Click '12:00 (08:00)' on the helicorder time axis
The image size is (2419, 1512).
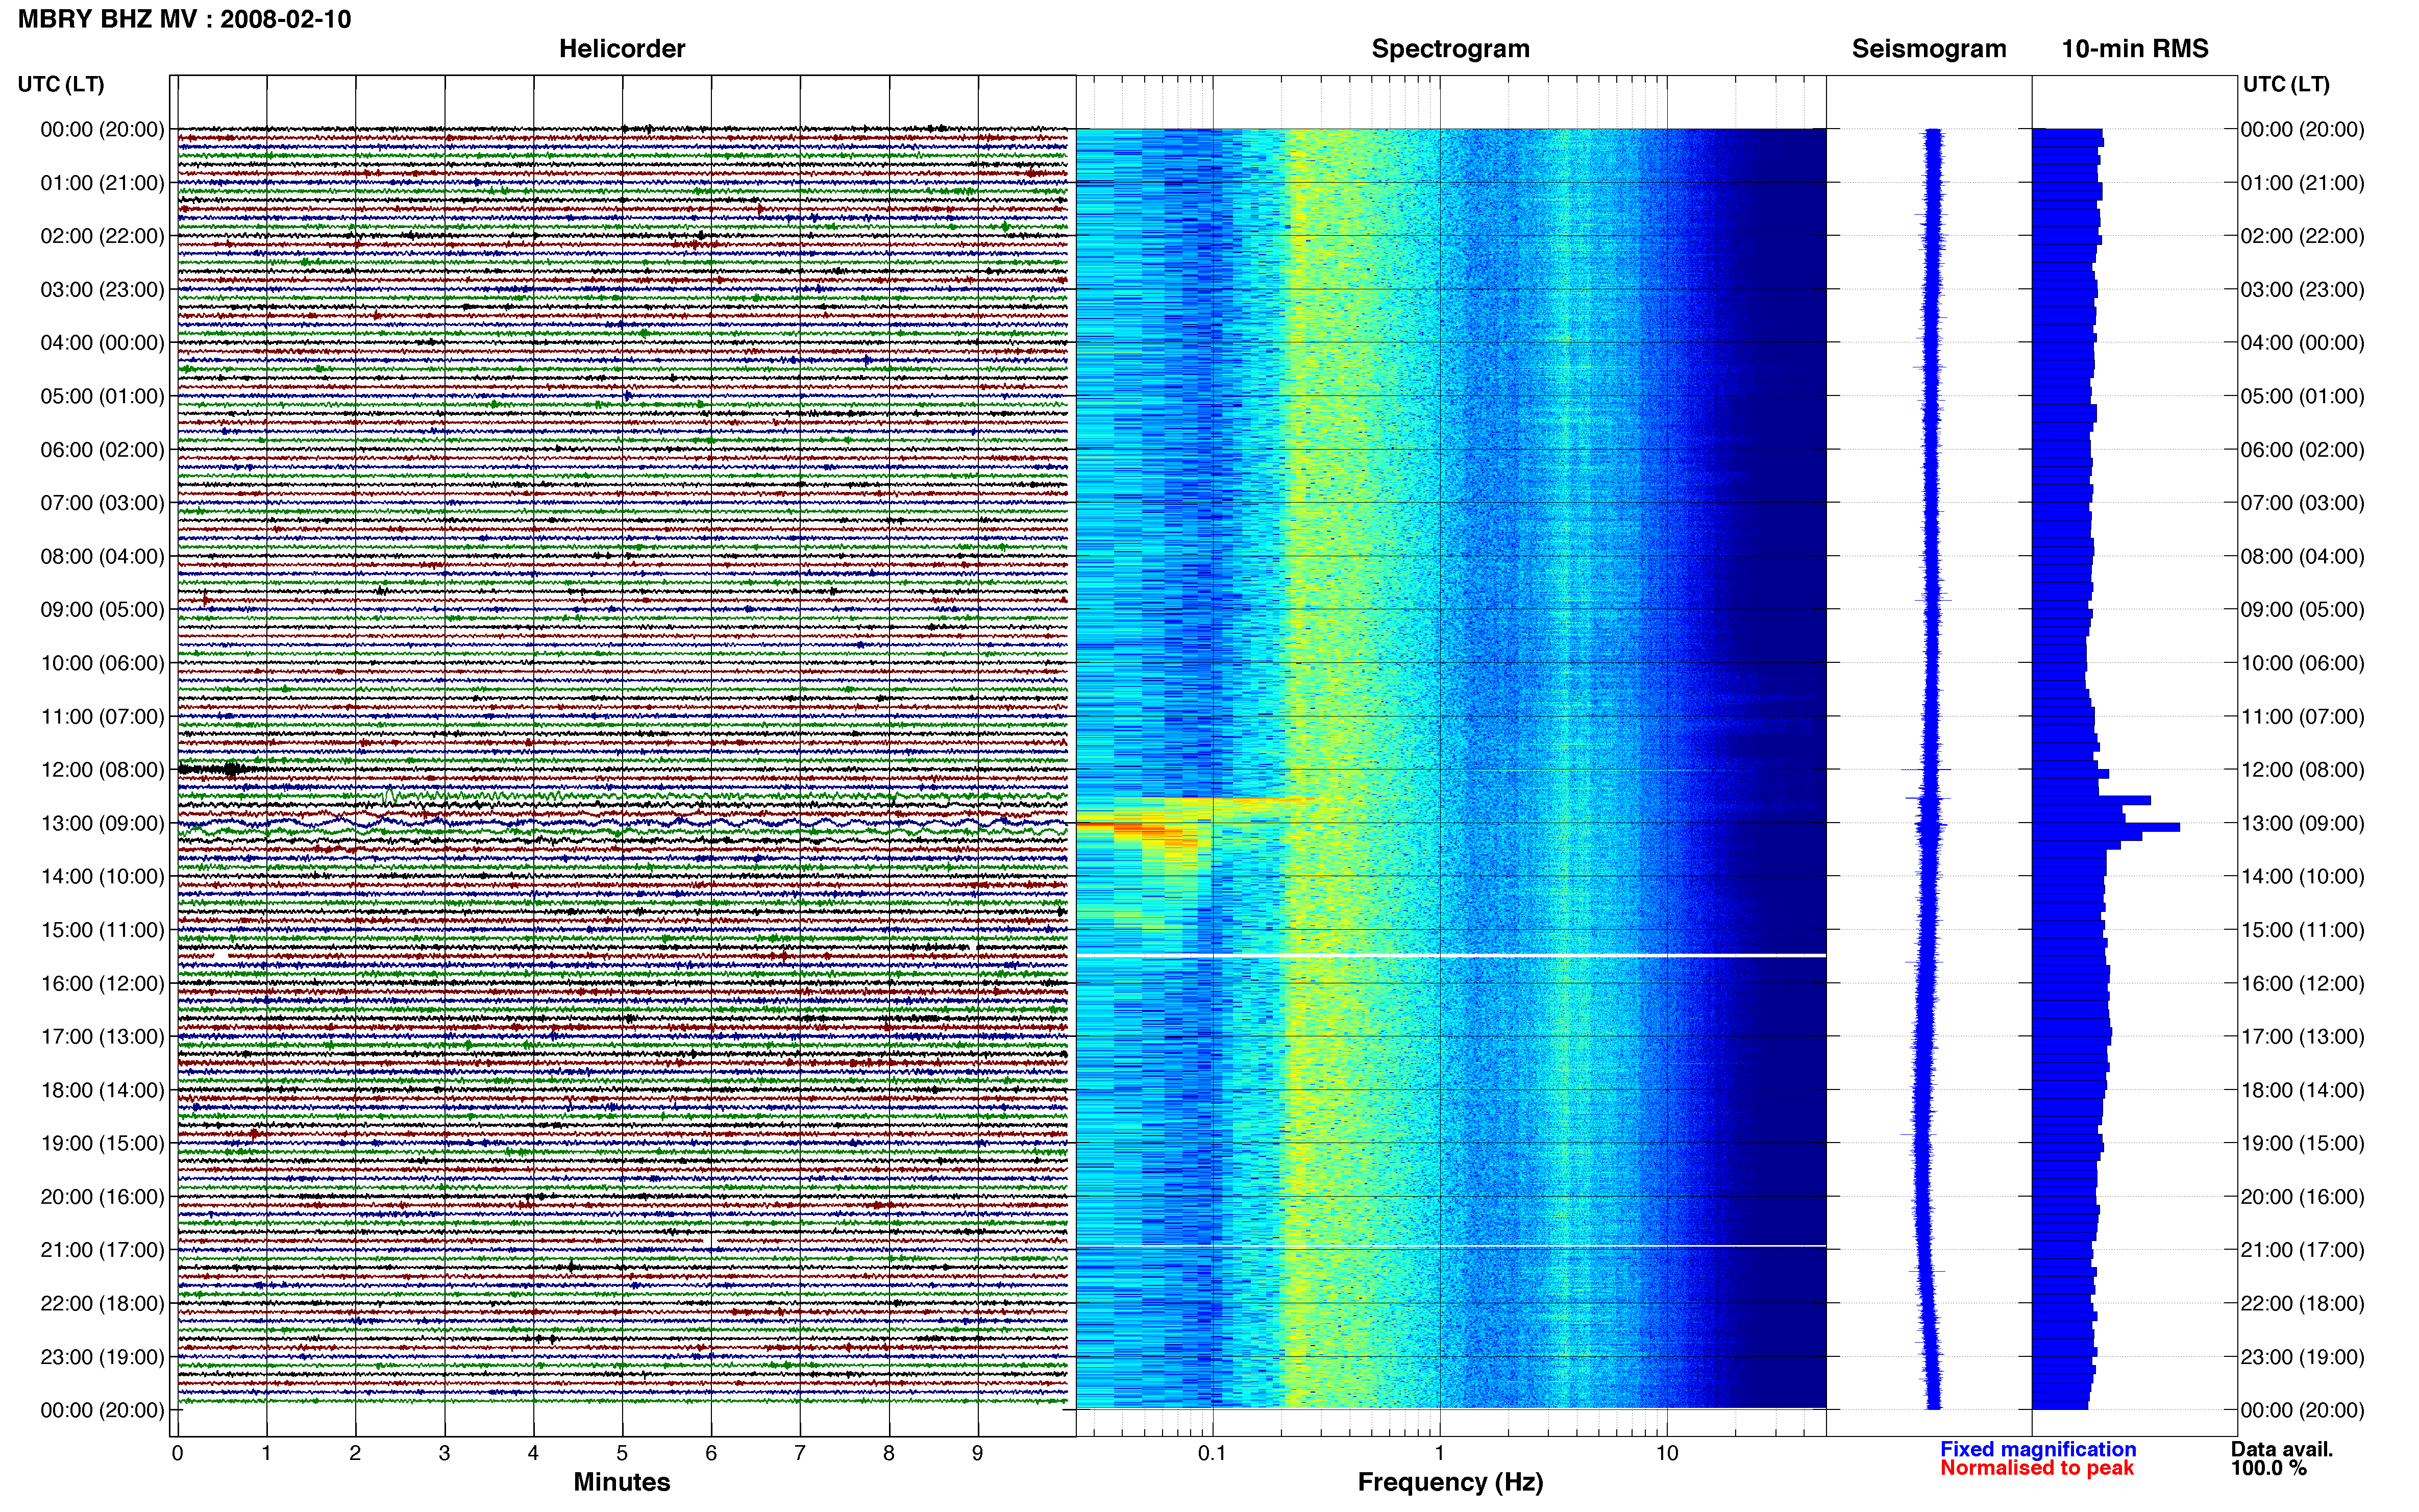coord(102,770)
